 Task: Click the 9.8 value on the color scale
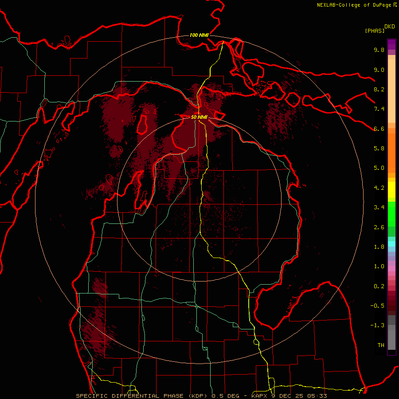point(379,50)
